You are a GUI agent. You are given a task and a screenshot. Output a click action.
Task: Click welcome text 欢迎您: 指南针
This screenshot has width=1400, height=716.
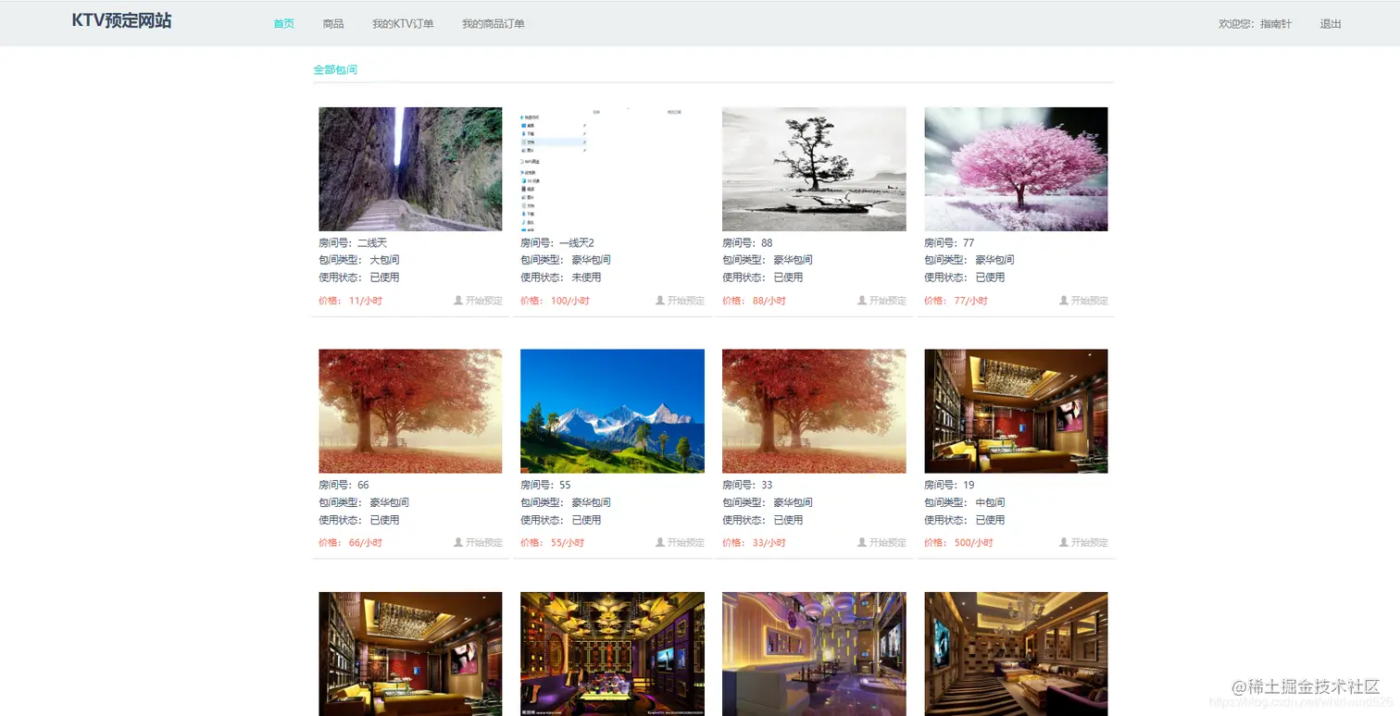1255,24
